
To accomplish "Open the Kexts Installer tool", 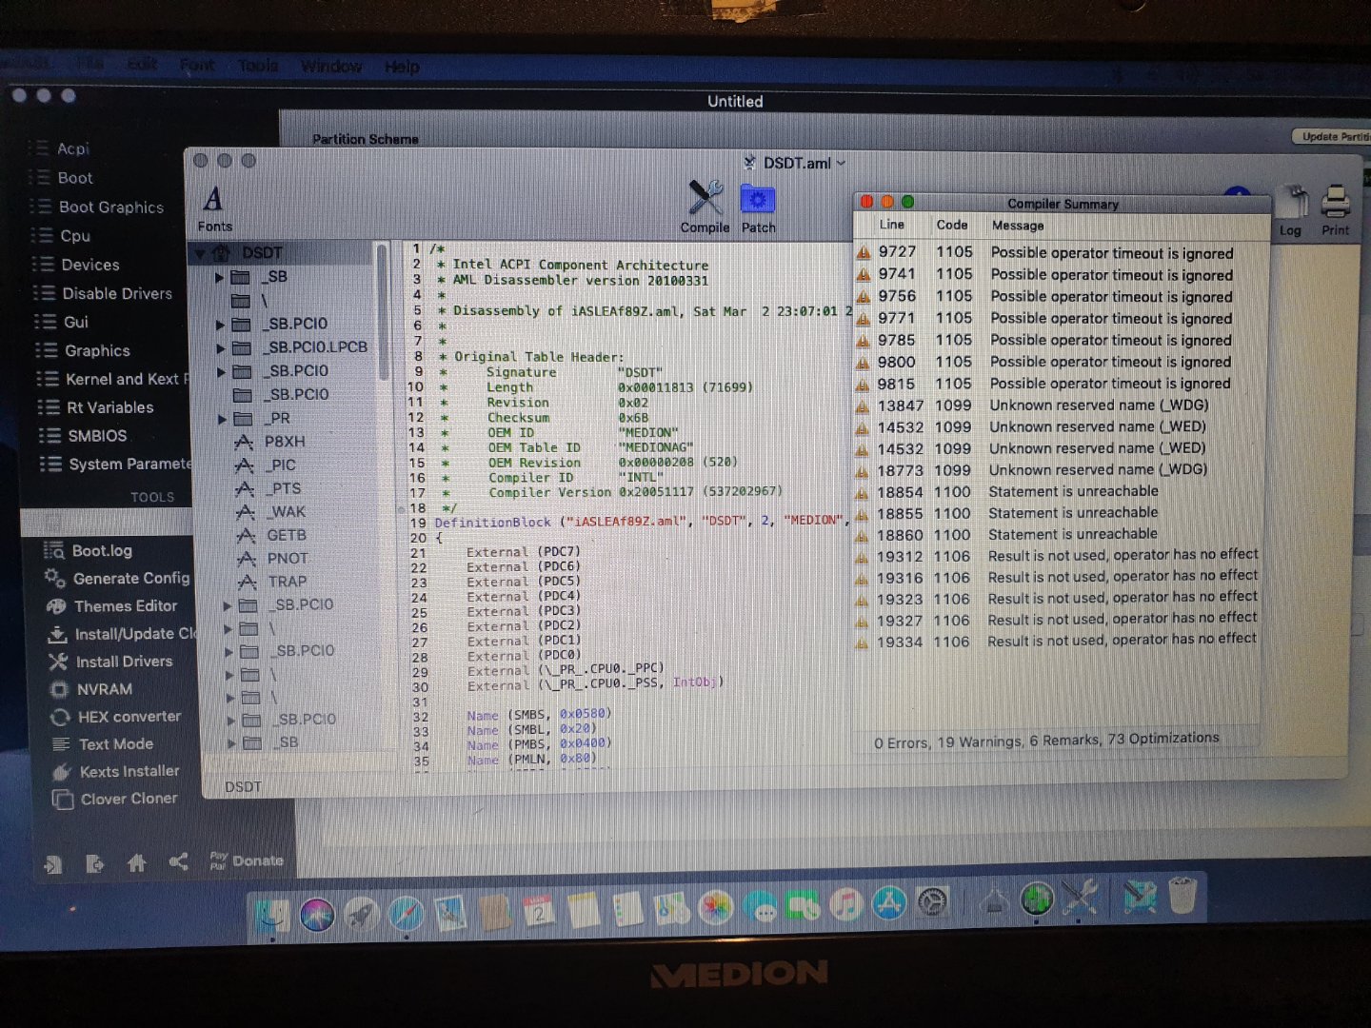I will tap(116, 772).
